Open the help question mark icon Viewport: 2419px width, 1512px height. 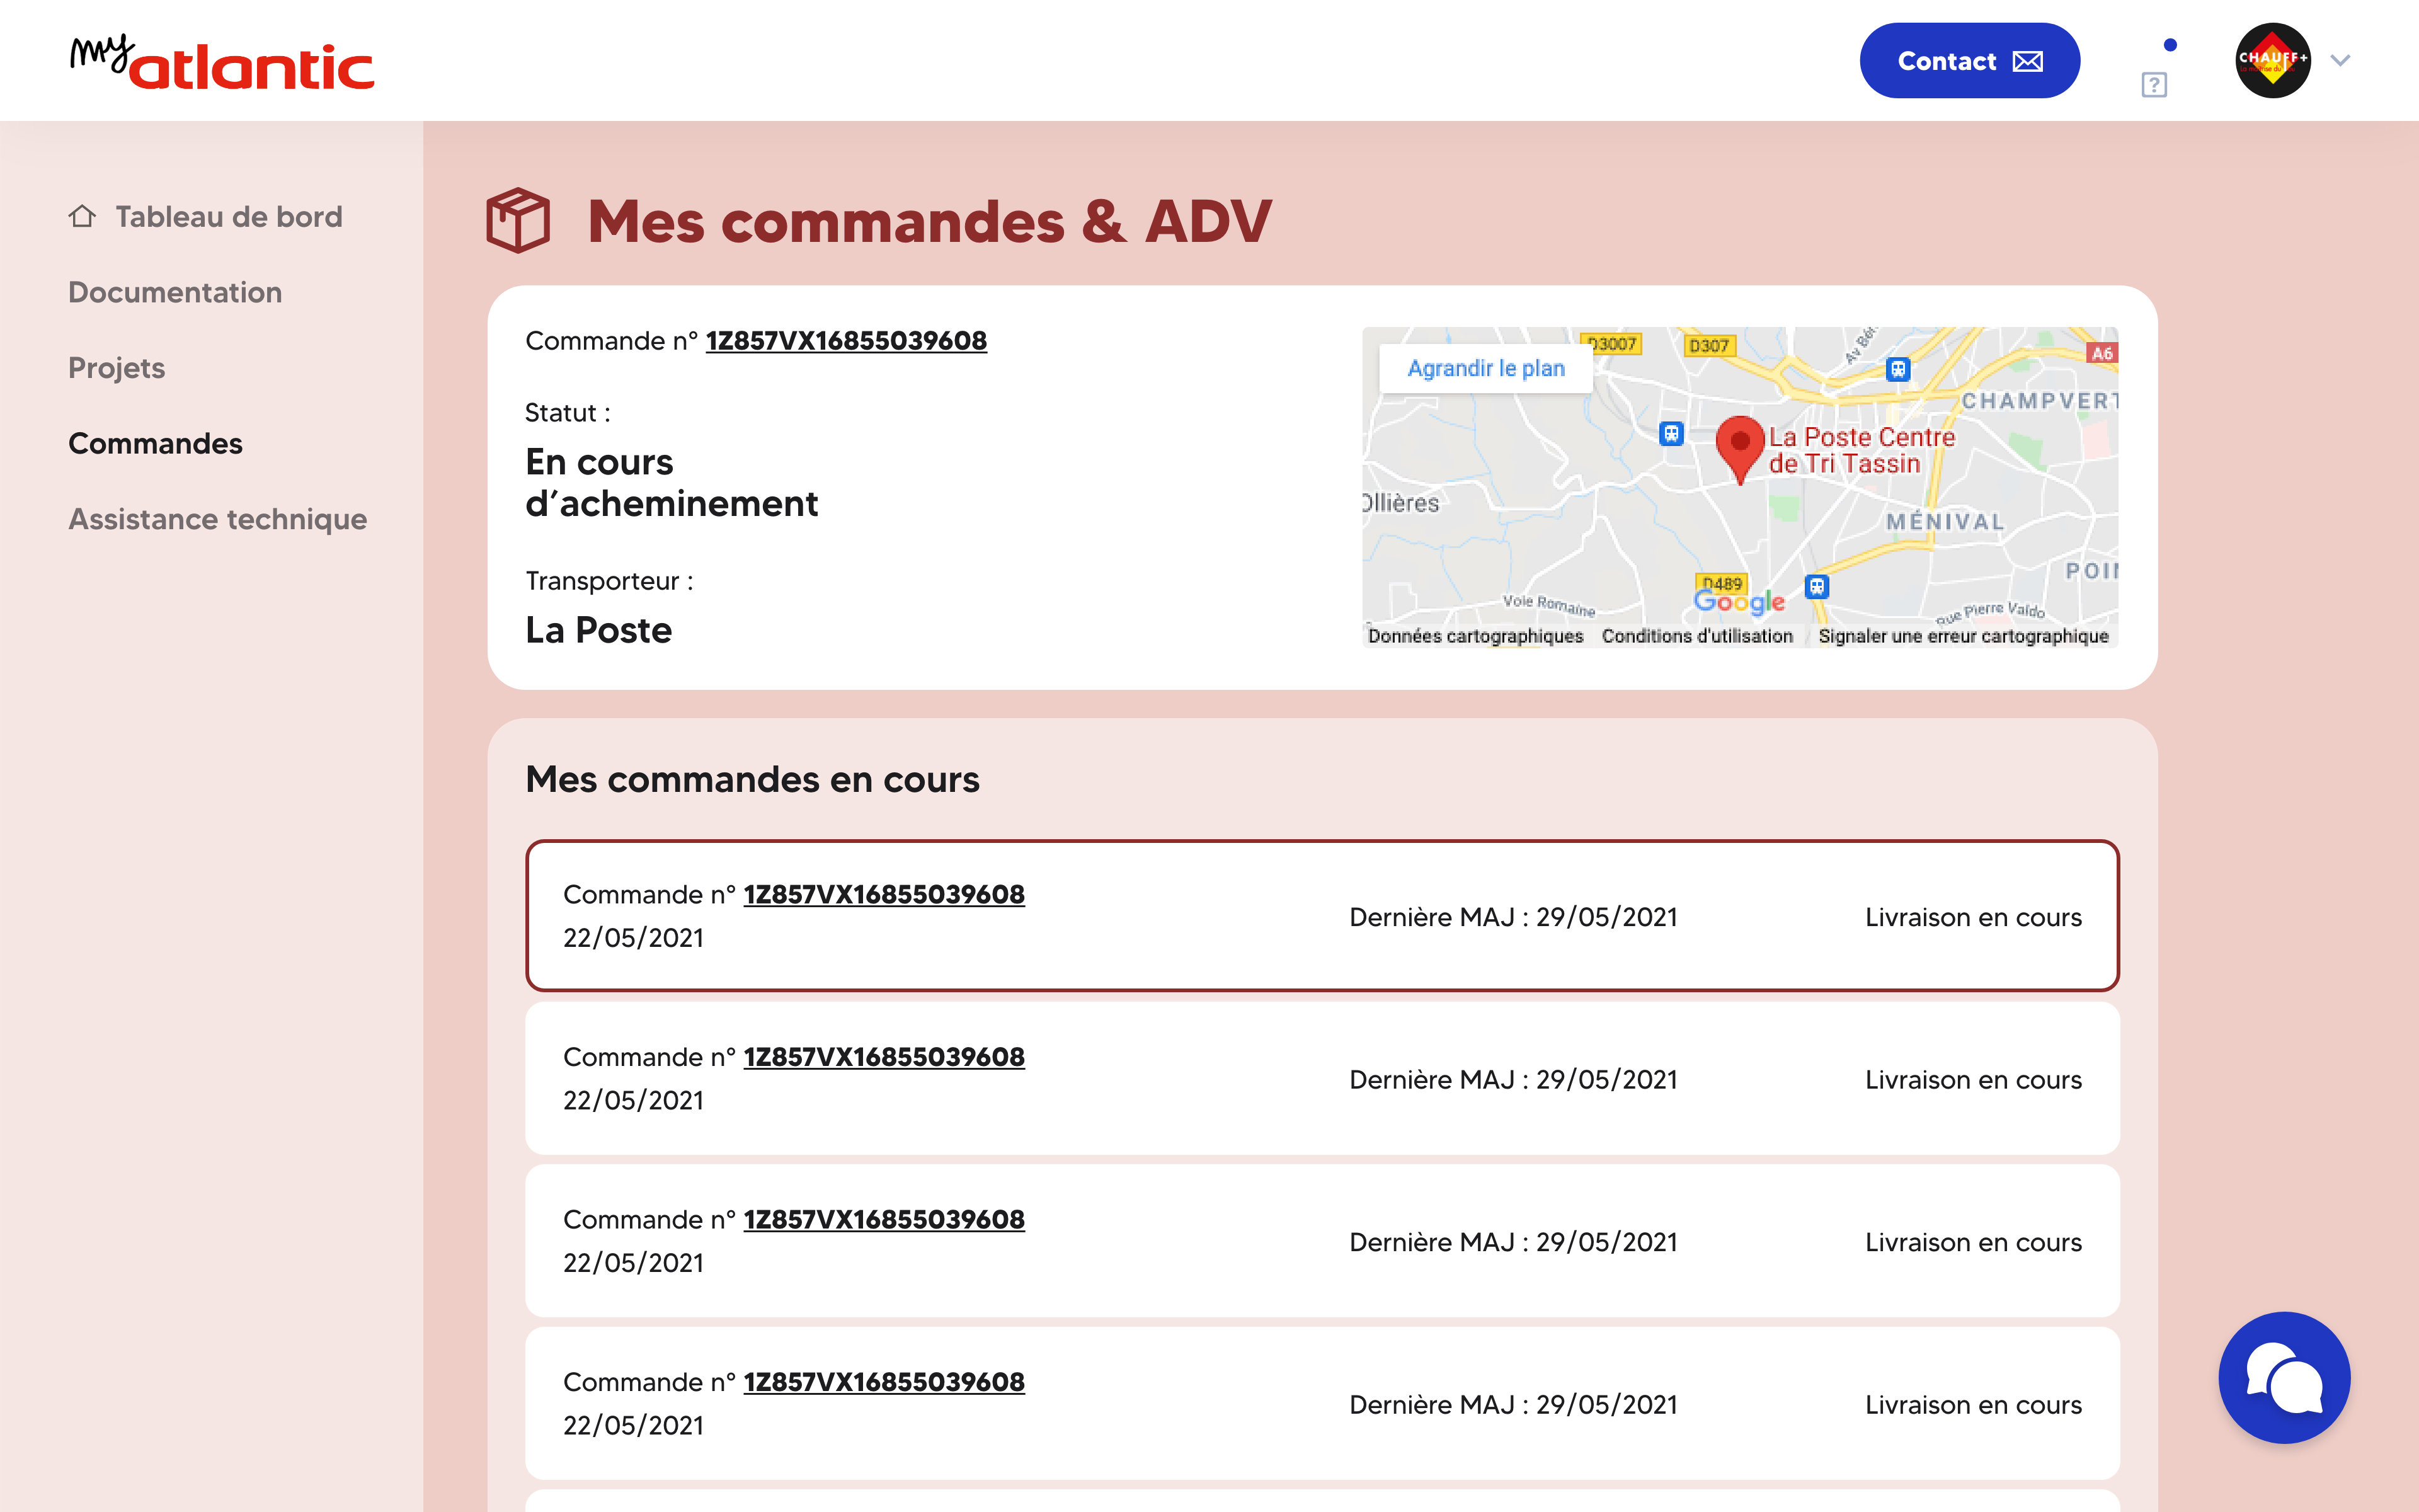tap(2153, 85)
